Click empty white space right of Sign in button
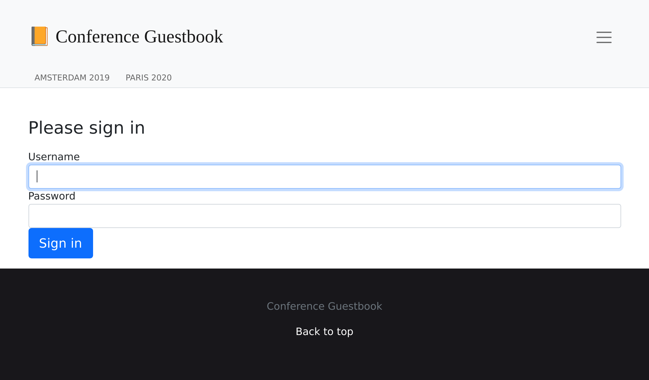This screenshot has height=380, width=649. click(317, 243)
